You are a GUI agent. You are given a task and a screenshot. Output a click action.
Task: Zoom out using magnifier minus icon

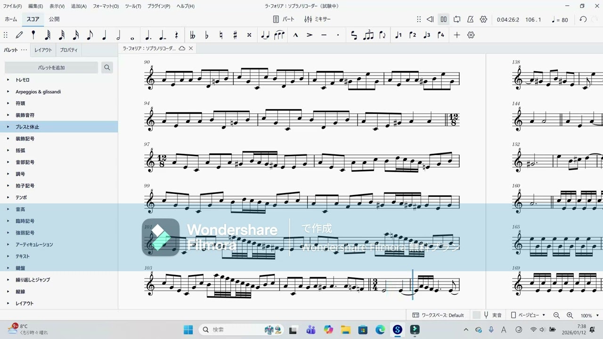coord(556,315)
